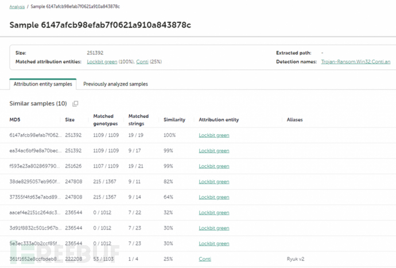Open Trojan-Ransom.Win32.Conti.an detection link

(x=356, y=62)
